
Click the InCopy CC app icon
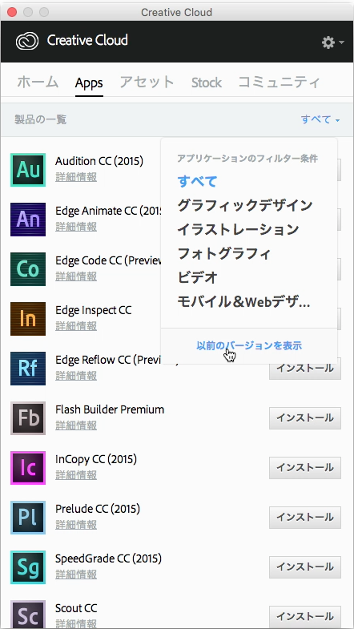tap(28, 468)
